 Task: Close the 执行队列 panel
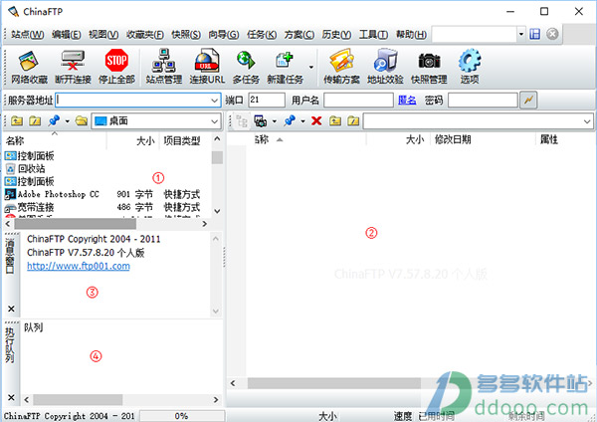pos(11,397)
